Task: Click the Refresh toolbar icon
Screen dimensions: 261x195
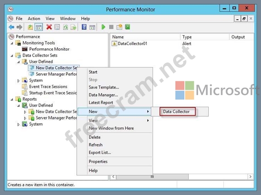Action: pos(66,27)
